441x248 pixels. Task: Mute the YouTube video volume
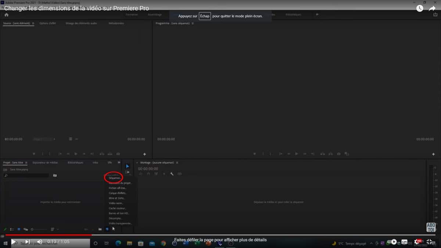click(x=39, y=242)
